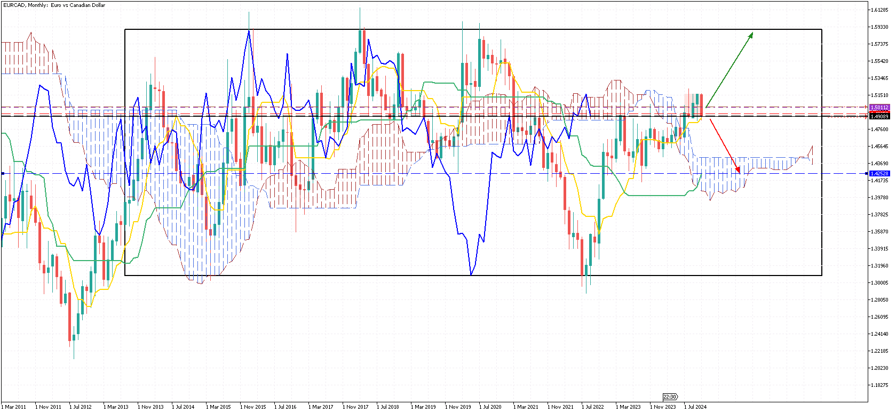Click the 1 Mar 2011 date label
The width and height of the screenshot is (896, 413).
(14, 407)
